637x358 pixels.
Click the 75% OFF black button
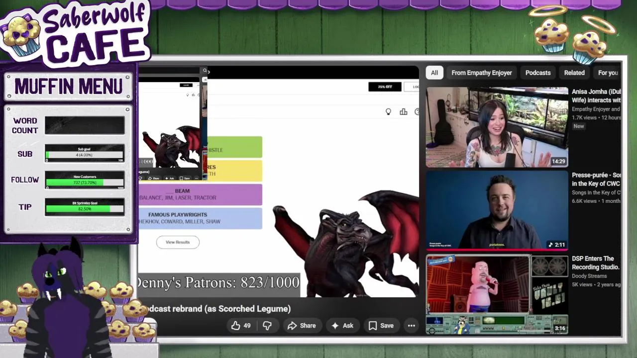(385, 87)
